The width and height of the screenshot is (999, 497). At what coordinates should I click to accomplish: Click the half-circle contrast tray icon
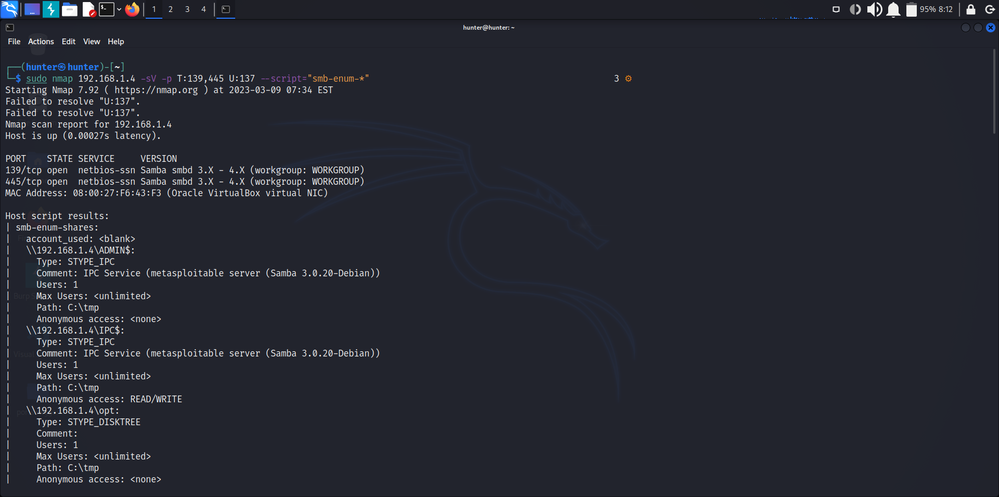(855, 9)
